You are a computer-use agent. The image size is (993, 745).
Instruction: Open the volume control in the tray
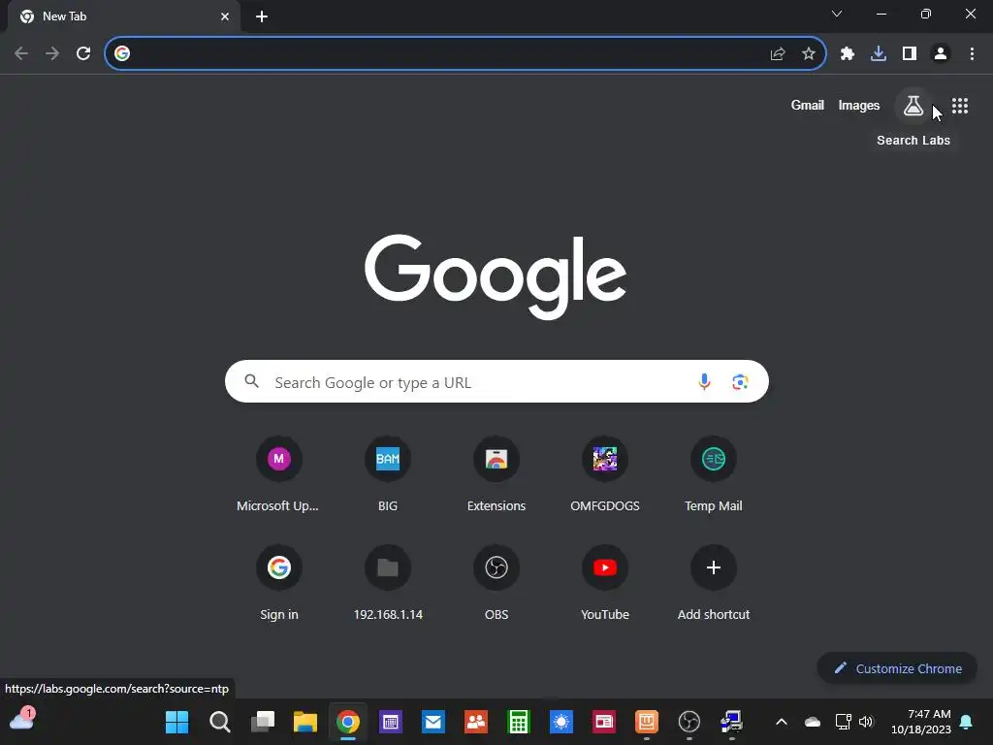click(x=866, y=722)
